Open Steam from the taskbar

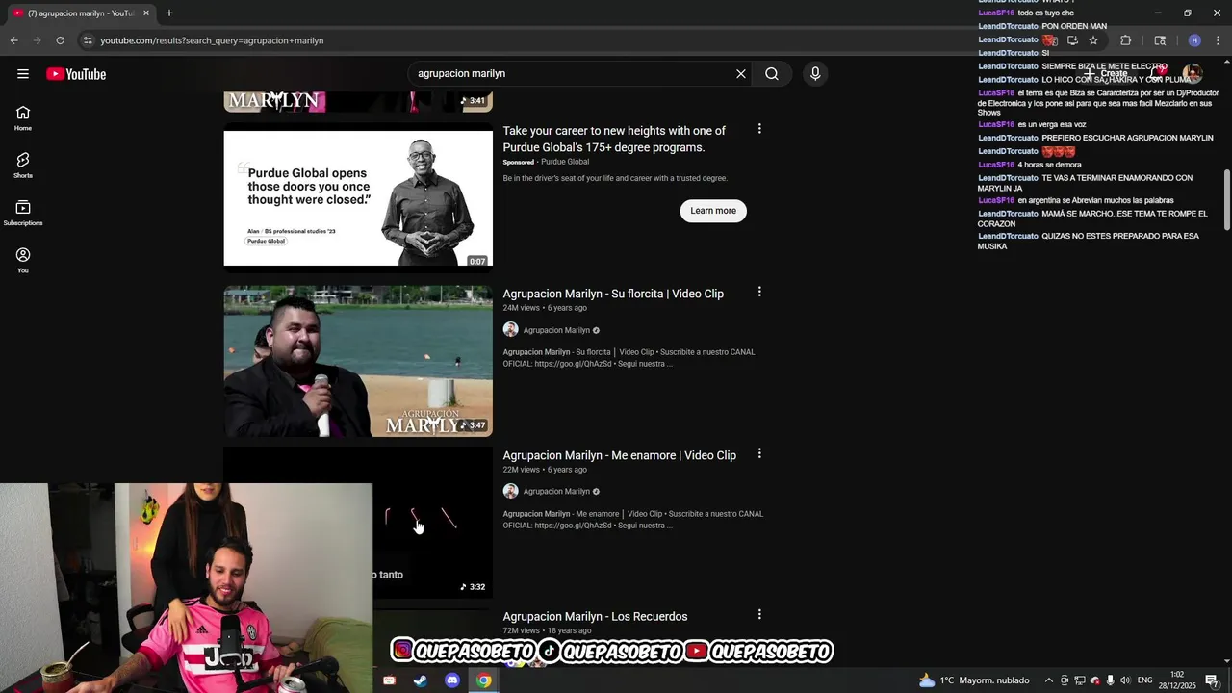tap(421, 680)
